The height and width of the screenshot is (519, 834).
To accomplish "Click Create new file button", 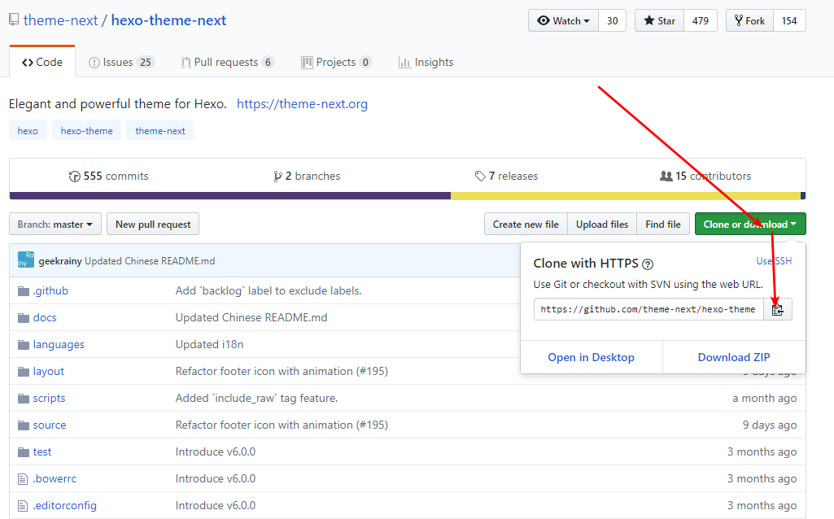I will coord(526,225).
